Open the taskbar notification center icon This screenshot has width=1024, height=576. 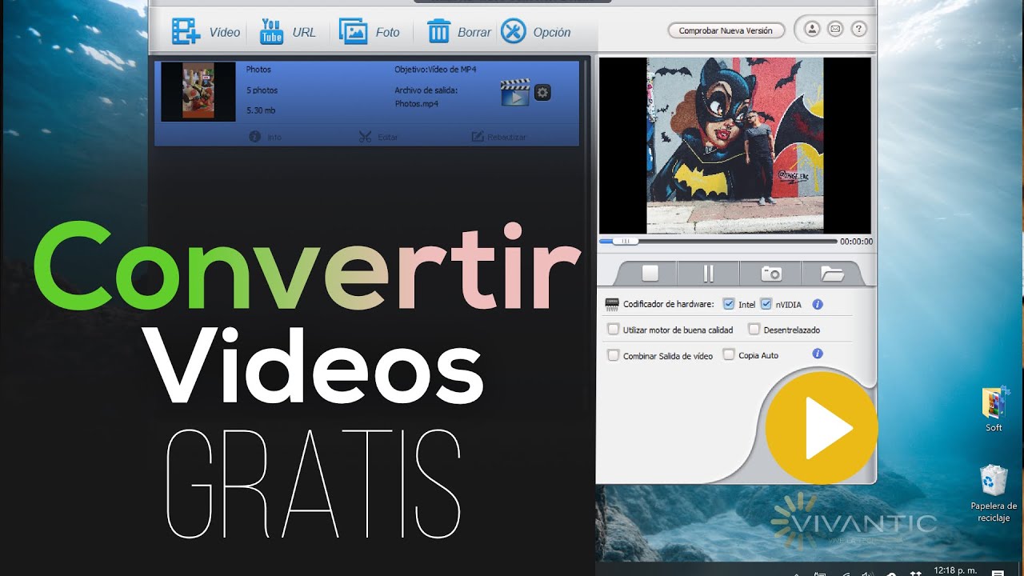[x=997, y=572]
